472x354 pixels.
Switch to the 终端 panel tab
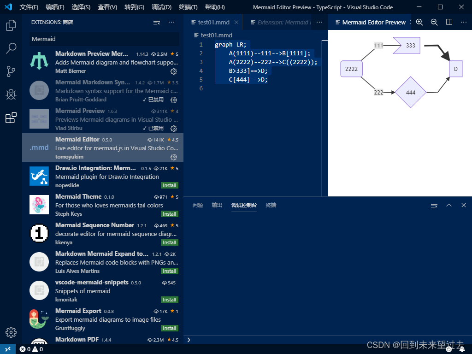coord(271,205)
